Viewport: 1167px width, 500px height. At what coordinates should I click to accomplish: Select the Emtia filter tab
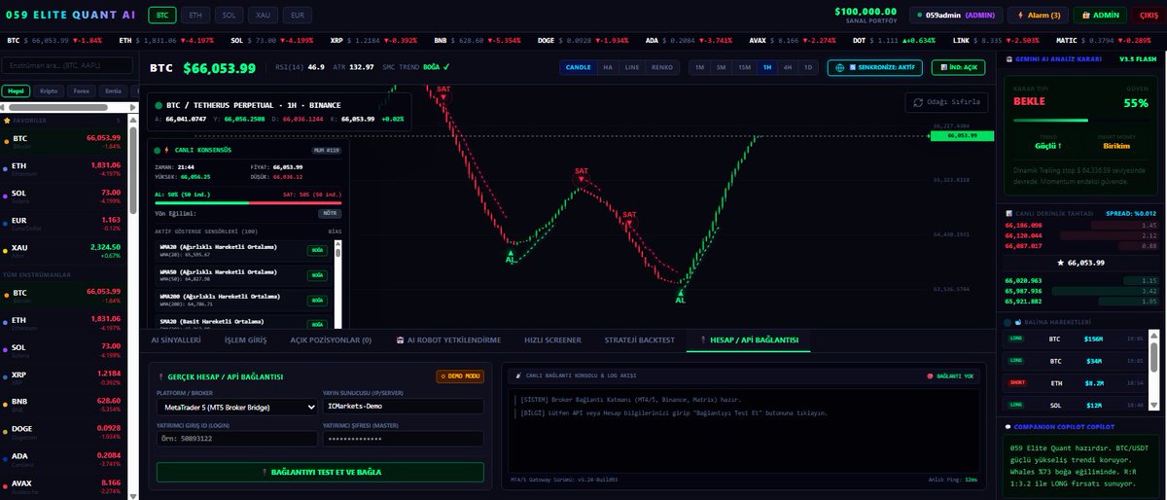point(114,90)
